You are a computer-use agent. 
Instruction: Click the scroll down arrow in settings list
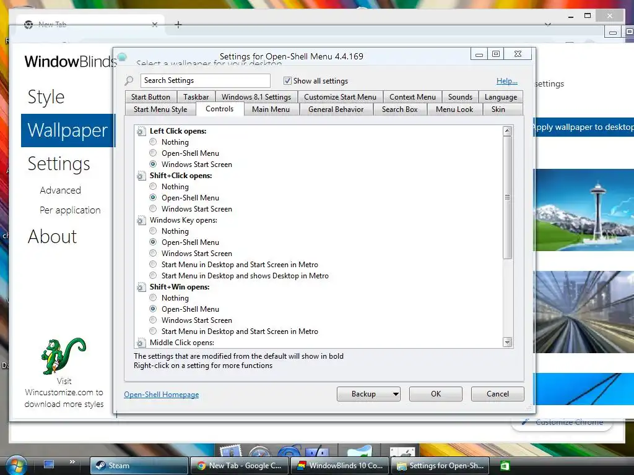[508, 343]
